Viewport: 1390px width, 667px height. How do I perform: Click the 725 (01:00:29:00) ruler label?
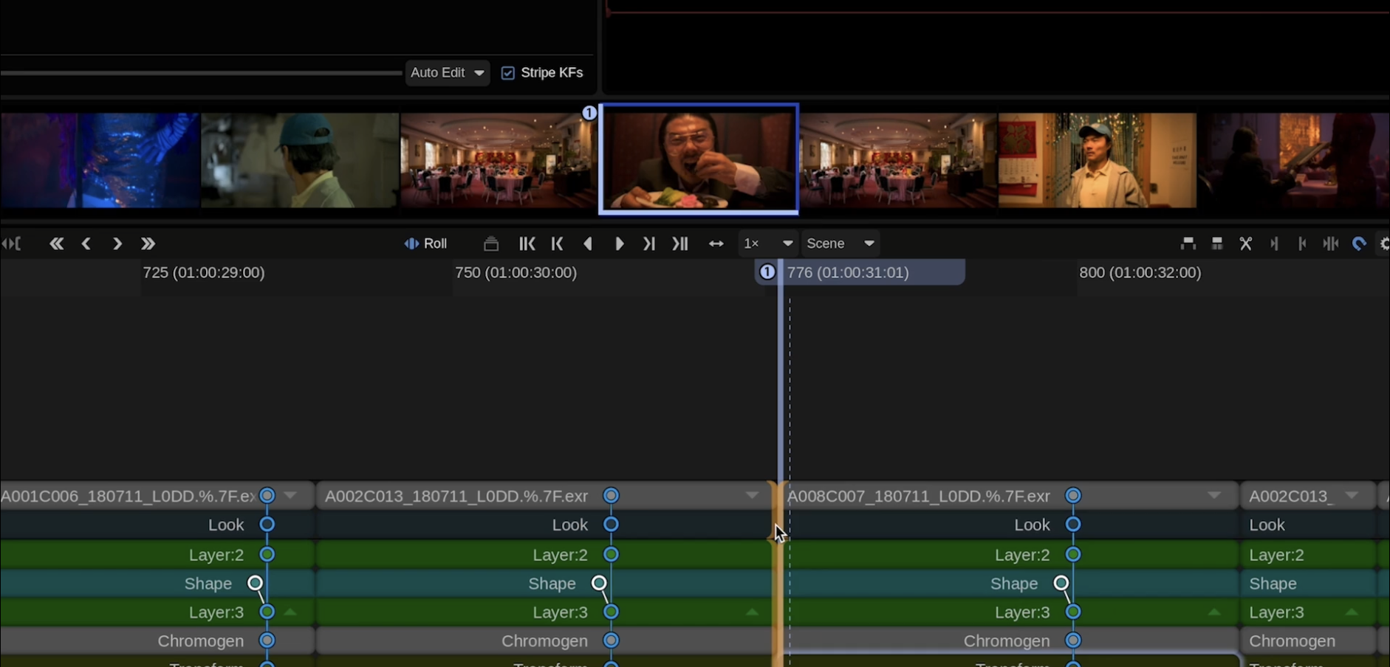[x=204, y=272]
